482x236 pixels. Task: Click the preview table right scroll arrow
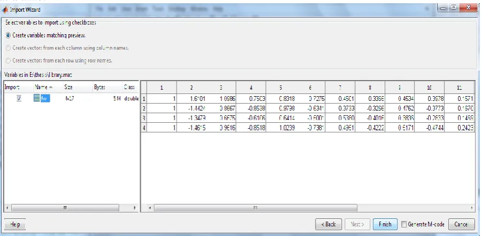click(472, 208)
